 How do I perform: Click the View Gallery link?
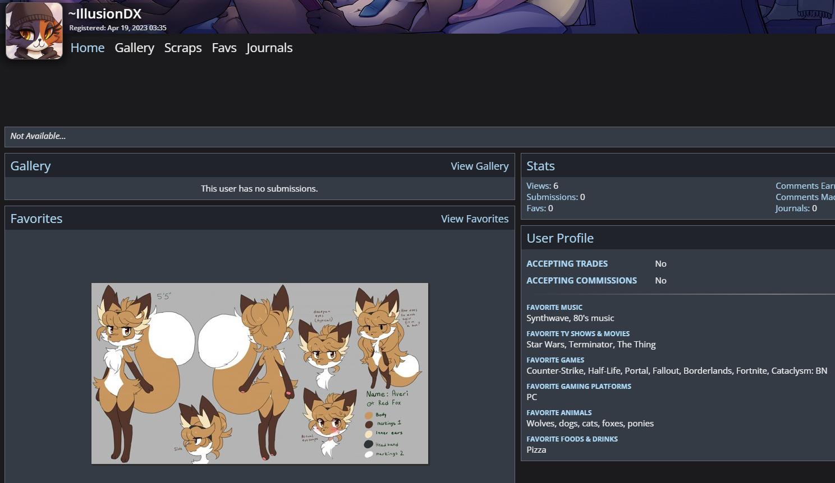point(480,166)
